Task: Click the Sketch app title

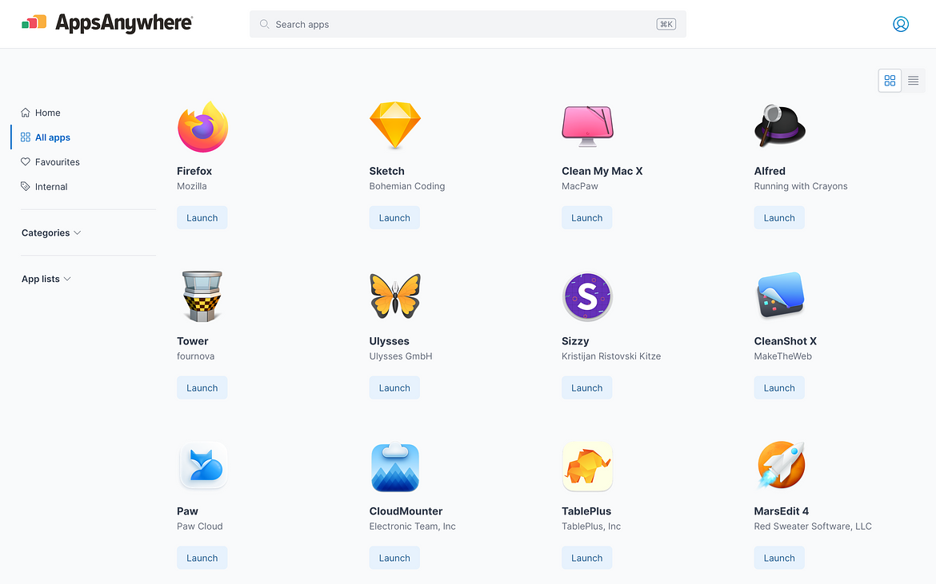Action: click(x=386, y=171)
